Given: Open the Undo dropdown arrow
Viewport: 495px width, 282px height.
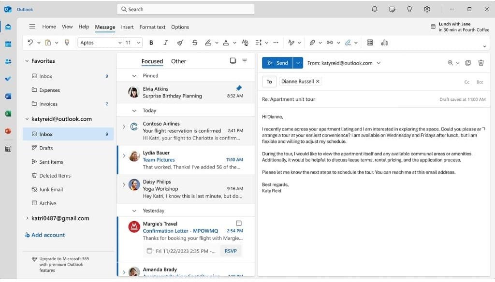Looking at the screenshot, I should (x=39, y=42).
